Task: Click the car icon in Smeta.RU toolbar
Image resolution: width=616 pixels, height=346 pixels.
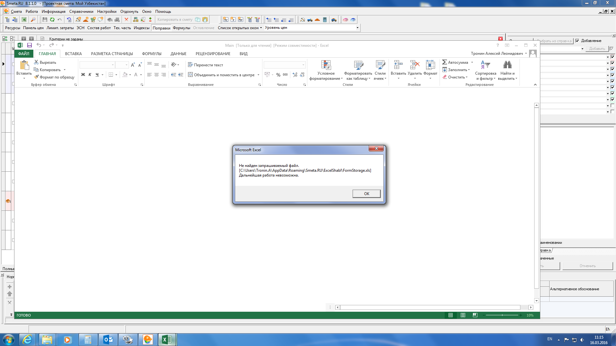Action: (x=334, y=20)
